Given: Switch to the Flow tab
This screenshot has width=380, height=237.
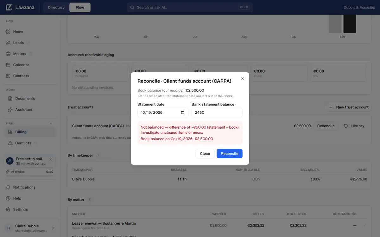Looking at the screenshot, I should [80, 7].
